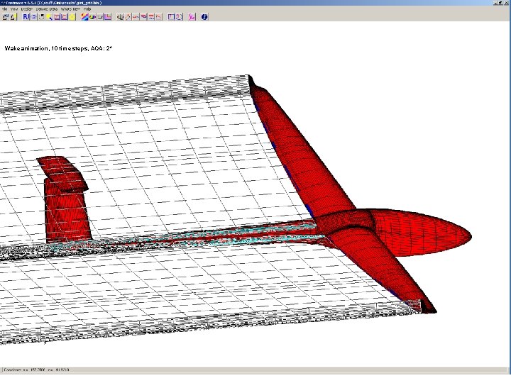Click the blue icon right of the R icon
Screen dimensions: 511x383
click(x=33, y=16)
